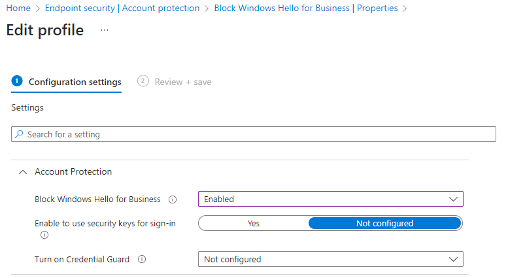The width and height of the screenshot is (525, 278).
Task: Click info icon for Block Windows Hello
Action: point(173,200)
